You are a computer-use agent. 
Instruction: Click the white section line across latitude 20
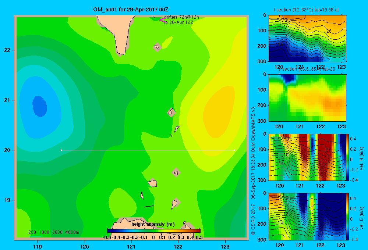pos(148,150)
